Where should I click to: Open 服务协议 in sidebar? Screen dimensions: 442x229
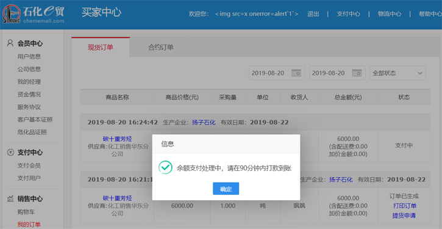[x=29, y=107]
